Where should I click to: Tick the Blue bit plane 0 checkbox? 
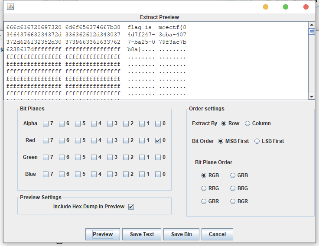coord(158,175)
